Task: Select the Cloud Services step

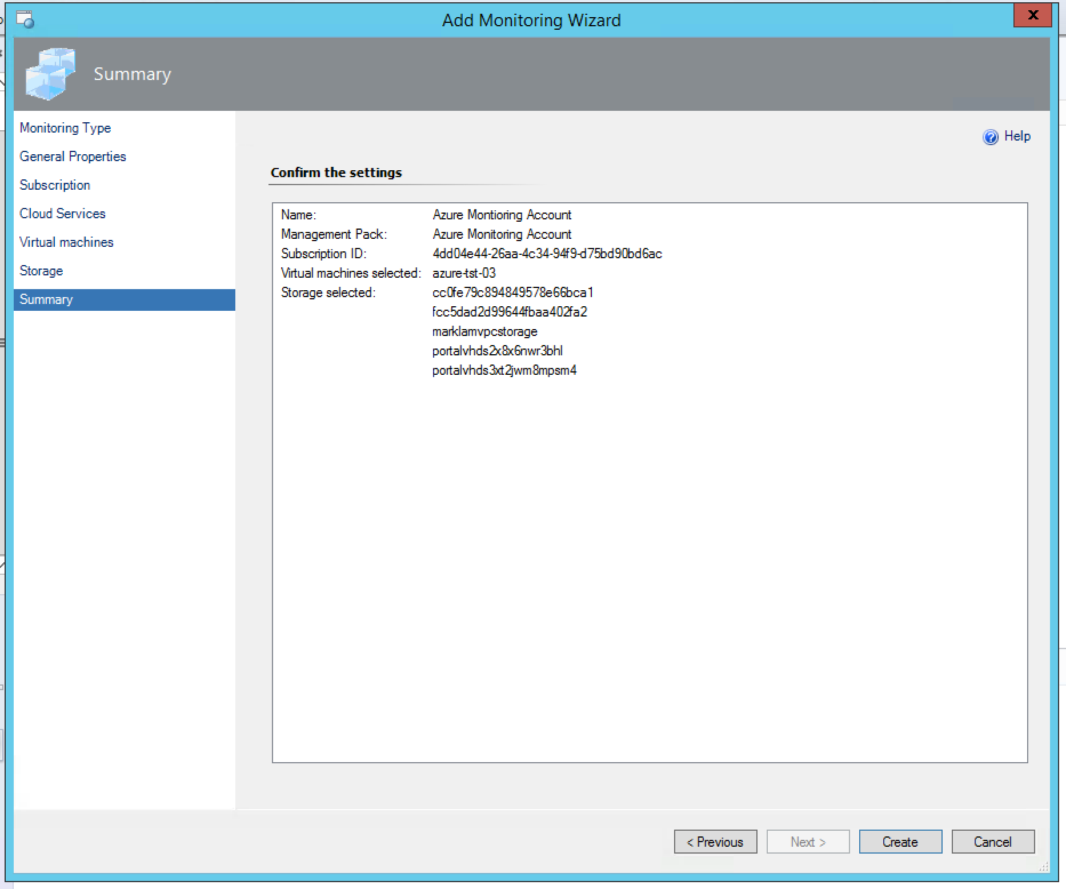Action: click(x=62, y=214)
